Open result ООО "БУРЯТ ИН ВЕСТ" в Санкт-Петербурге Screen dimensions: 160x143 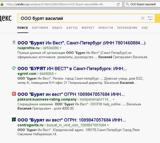(72, 69)
